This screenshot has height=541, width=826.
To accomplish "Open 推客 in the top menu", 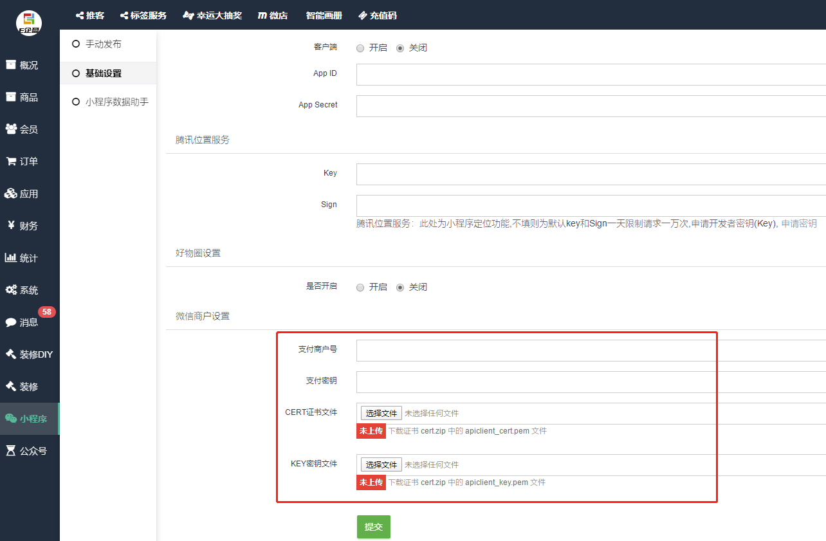I will [x=89, y=15].
